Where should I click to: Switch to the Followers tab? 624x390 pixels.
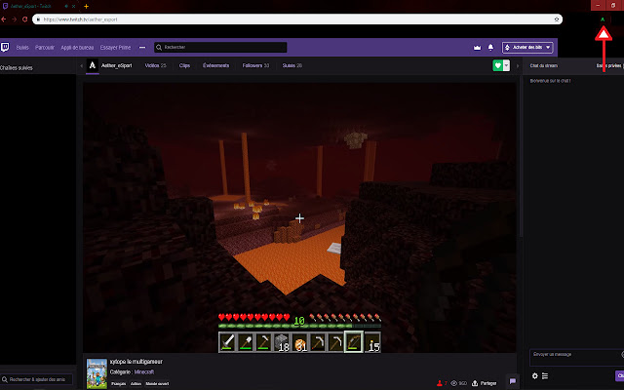click(x=255, y=65)
